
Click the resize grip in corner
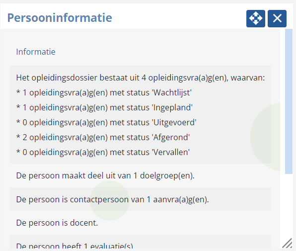287,243
